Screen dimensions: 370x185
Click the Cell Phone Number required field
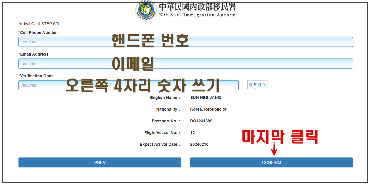(185, 42)
